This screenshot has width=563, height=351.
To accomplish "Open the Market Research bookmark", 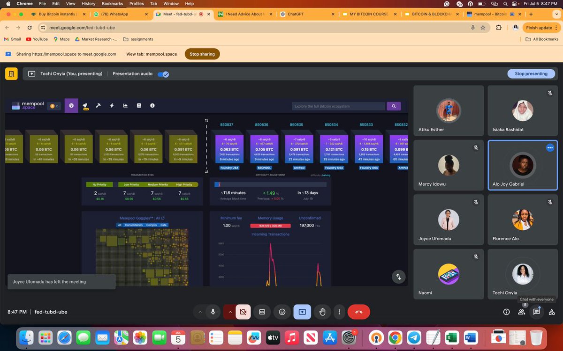I will [96, 39].
